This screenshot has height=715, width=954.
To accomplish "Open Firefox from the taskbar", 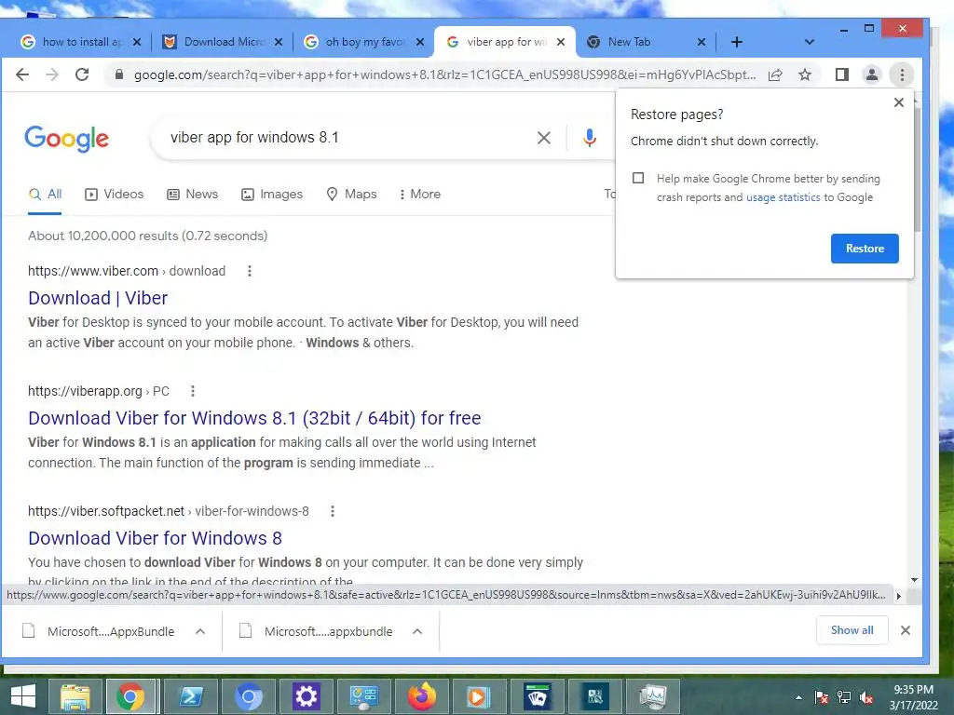I will (x=422, y=696).
